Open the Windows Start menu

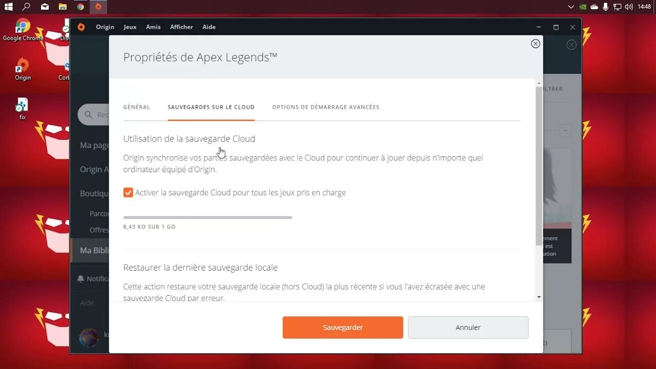click(8, 7)
